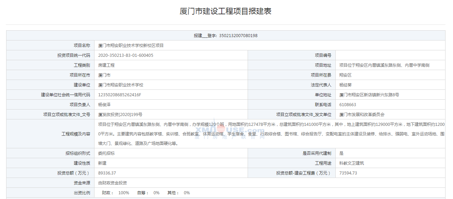
Task: Click the 工程规模及内容 description paragraph
Action: tap(271, 134)
